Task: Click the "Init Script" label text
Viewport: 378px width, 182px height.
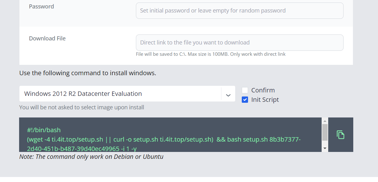Action: (265, 100)
